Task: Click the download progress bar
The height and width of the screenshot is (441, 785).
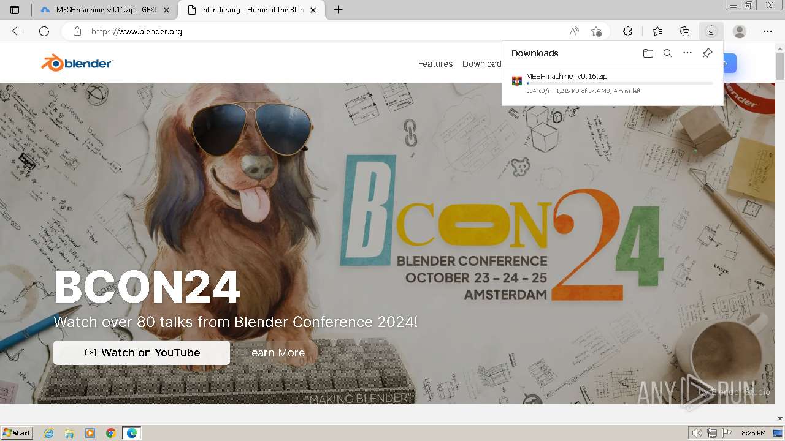Action: click(619, 83)
